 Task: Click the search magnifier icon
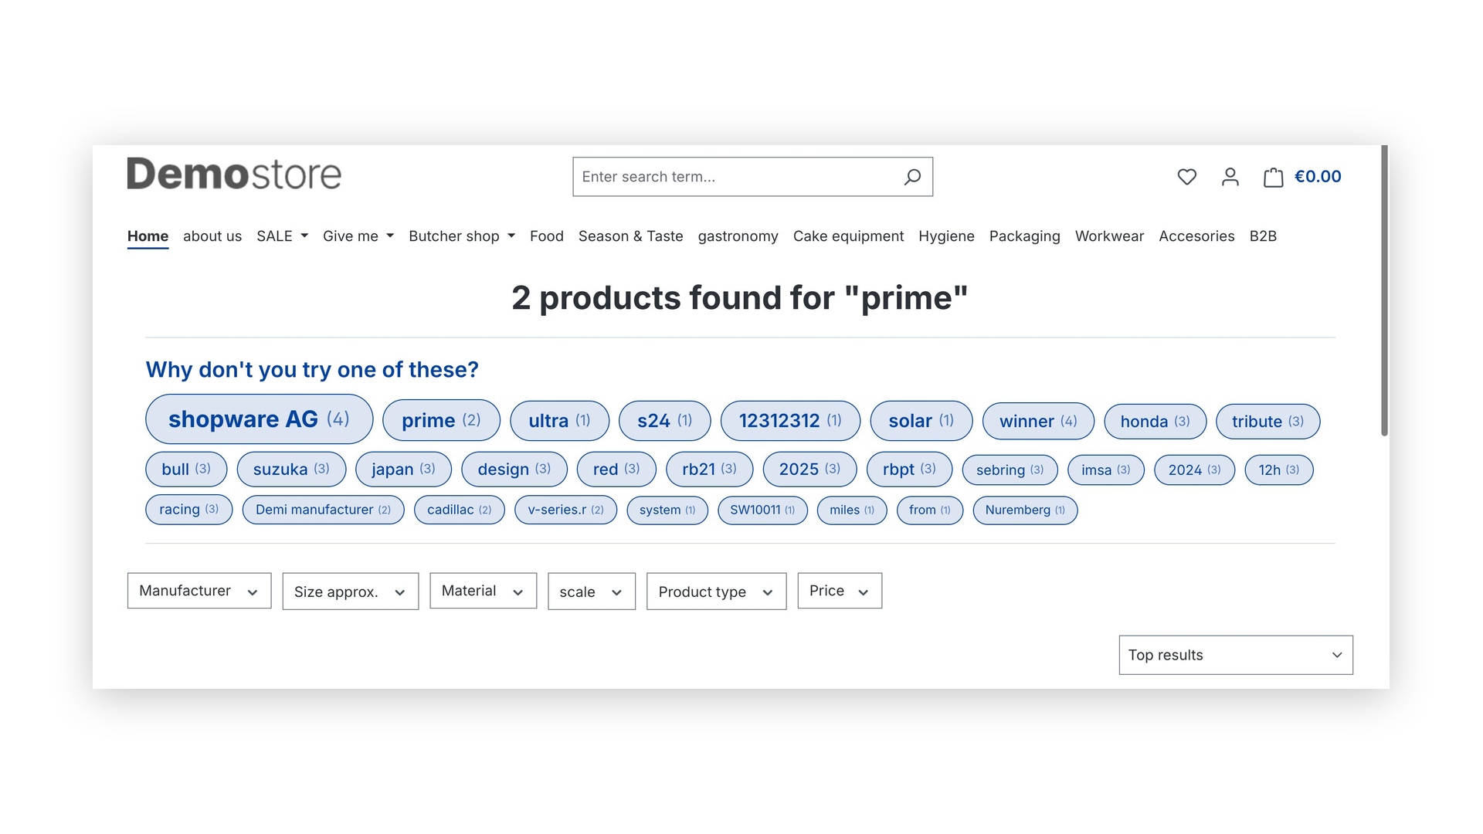point(912,177)
